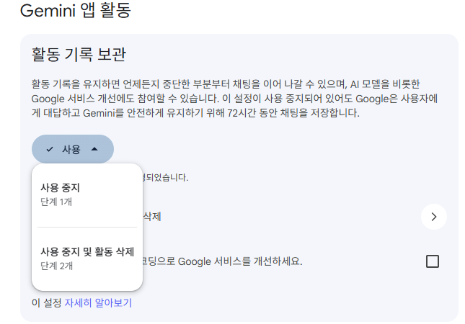Click the 단계 1개 subtext

click(x=56, y=202)
